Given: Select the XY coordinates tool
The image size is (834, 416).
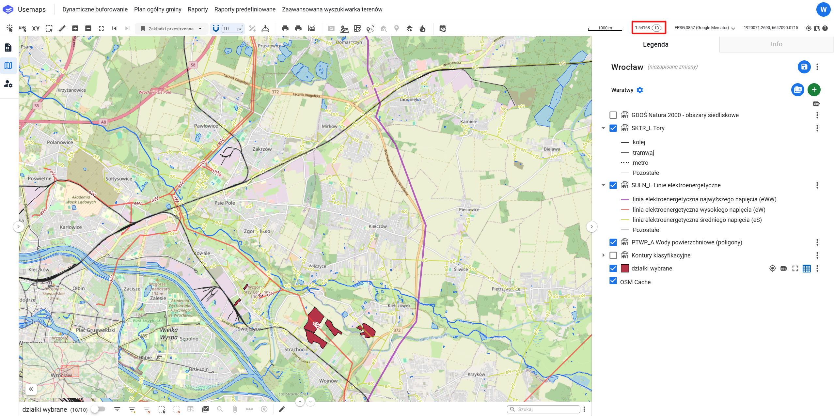Looking at the screenshot, I should (36, 29).
